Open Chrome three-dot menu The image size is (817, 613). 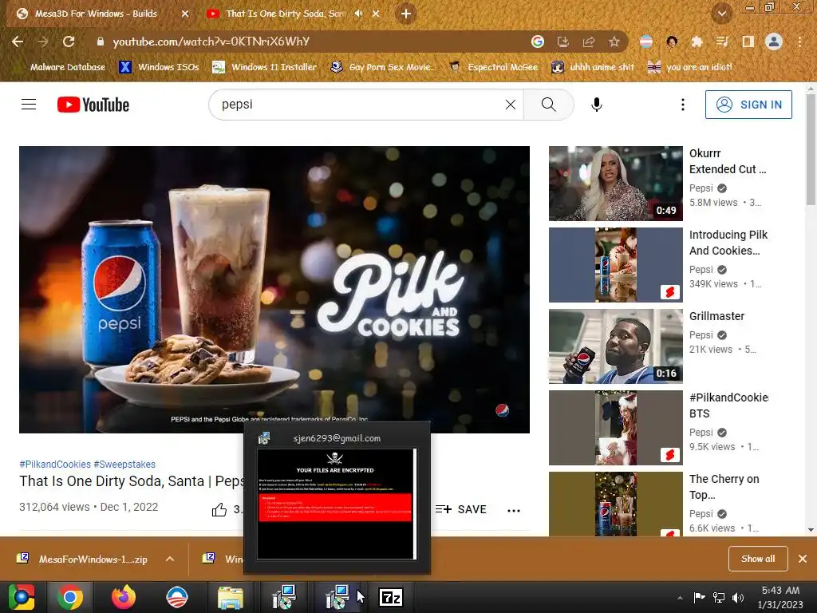point(799,42)
